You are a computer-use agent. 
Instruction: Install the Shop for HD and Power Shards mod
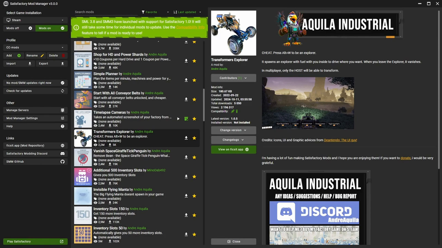point(186,61)
